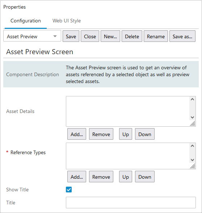Click resize grip of Reference Types box
This screenshot has height=213, width=202.
click(193, 166)
